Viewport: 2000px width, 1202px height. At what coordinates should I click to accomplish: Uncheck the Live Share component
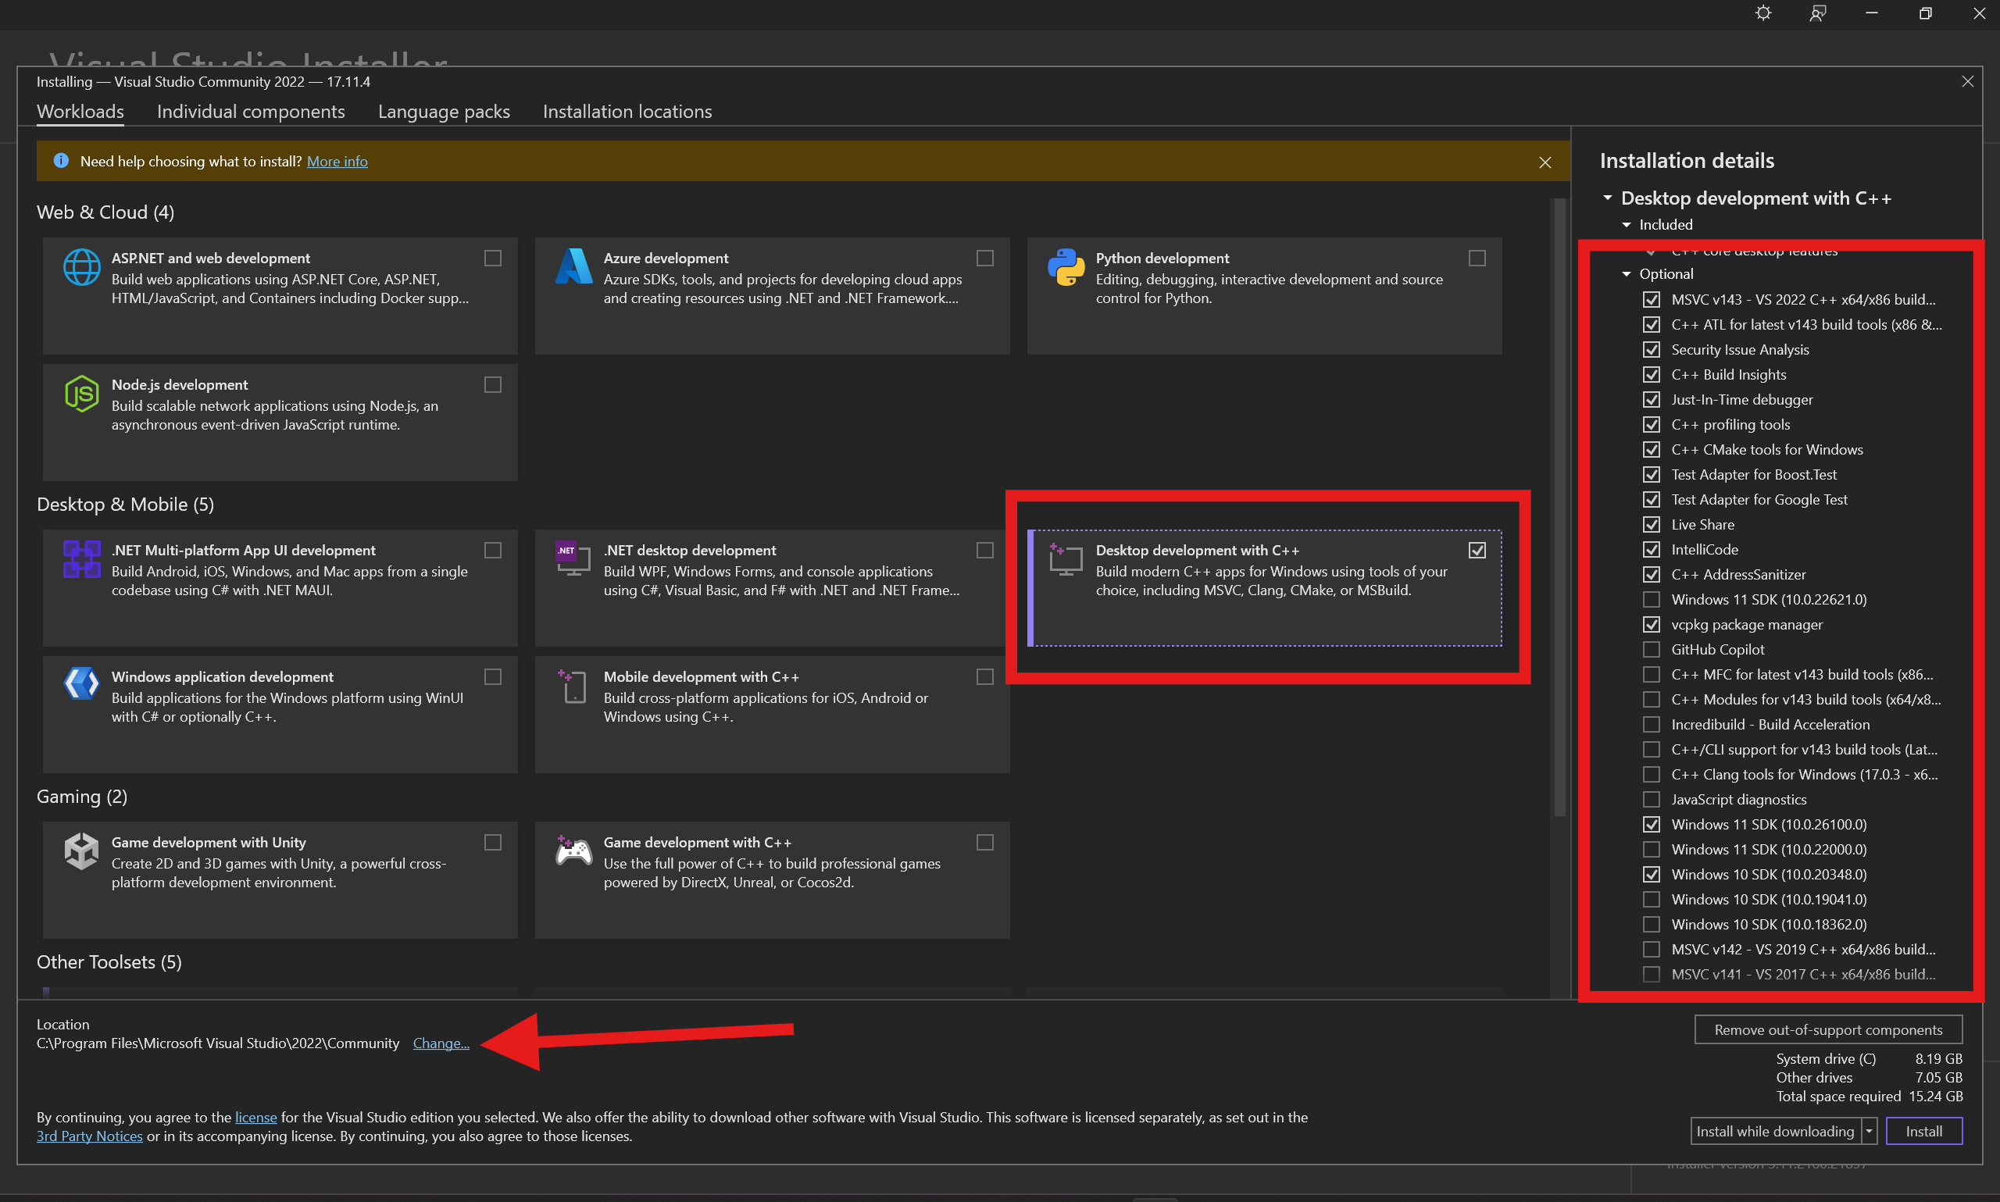click(1651, 524)
